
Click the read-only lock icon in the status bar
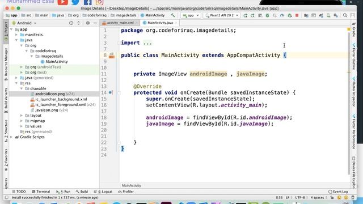coord(332,198)
